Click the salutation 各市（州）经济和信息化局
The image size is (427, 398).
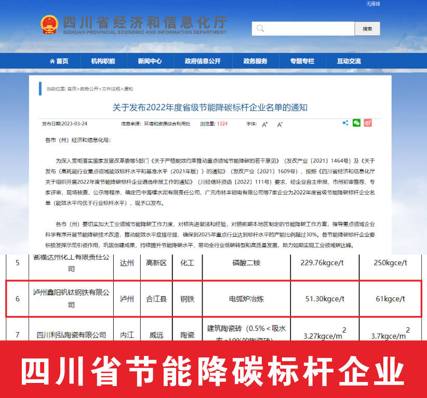(x=78, y=140)
